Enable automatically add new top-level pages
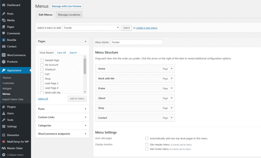This screenshot has height=158, width=261. tap(147, 138)
